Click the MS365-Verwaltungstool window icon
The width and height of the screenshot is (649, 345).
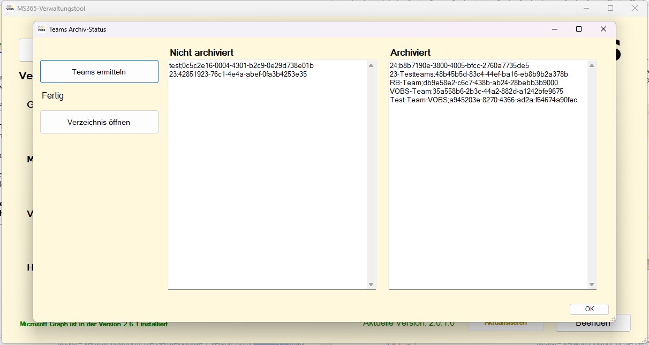[x=10, y=9]
